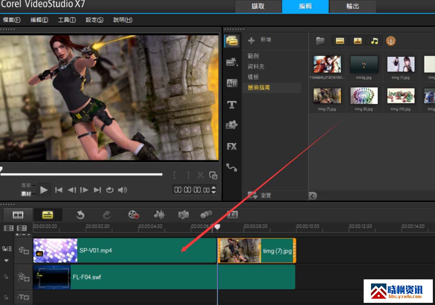The image size is (435, 305).
Task: Adjust the timecode spinner arrows
Action: [x=214, y=190]
